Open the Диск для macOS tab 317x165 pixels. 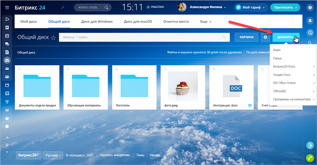(x=138, y=21)
